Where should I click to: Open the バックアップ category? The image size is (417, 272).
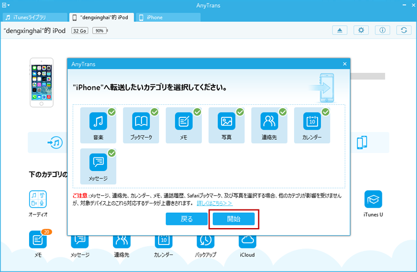click(206, 246)
